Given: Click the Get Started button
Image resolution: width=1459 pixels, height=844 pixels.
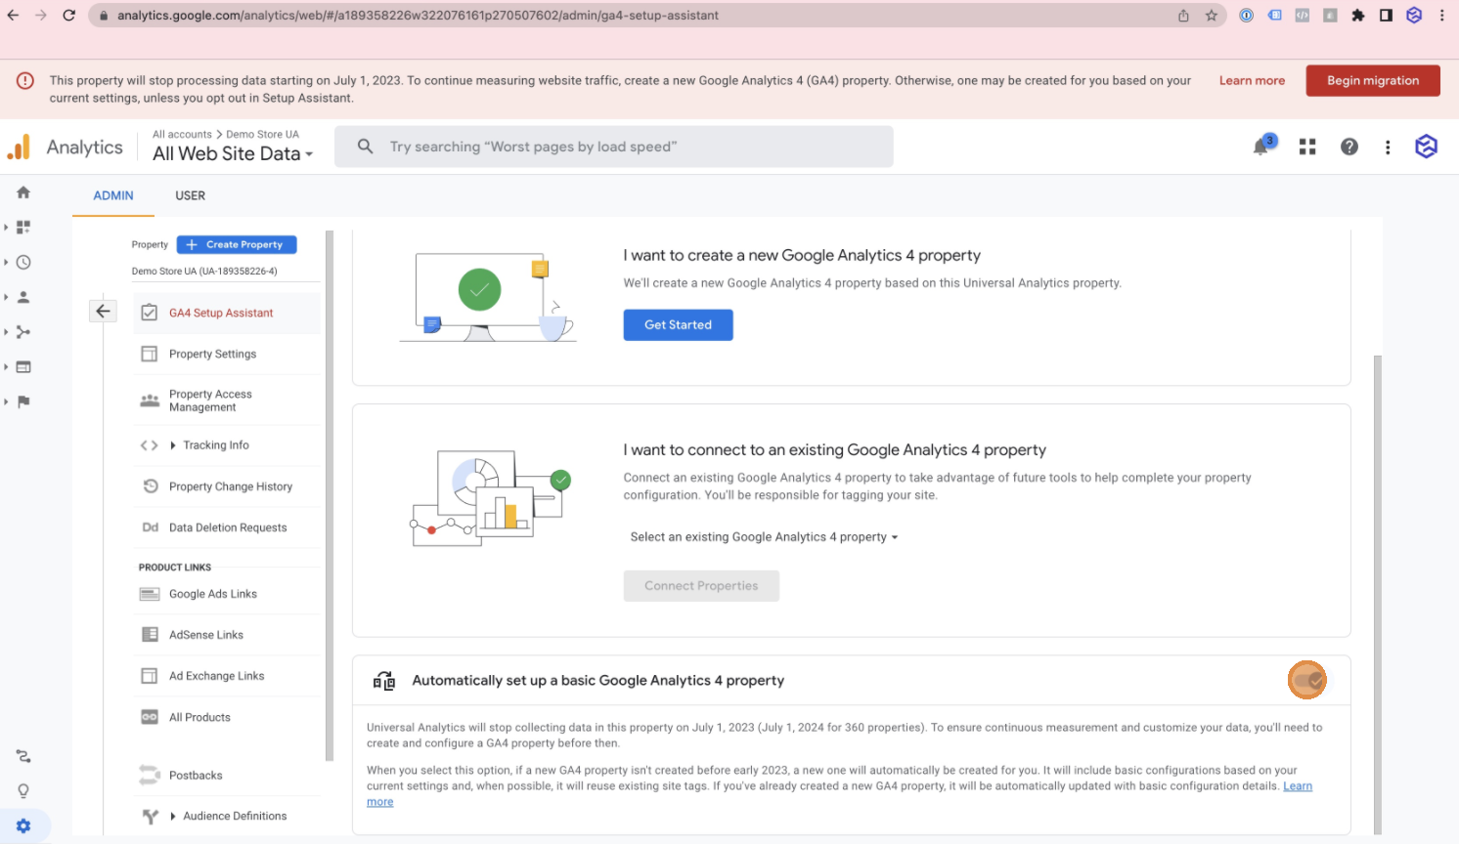Looking at the screenshot, I should (x=678, y=324).
